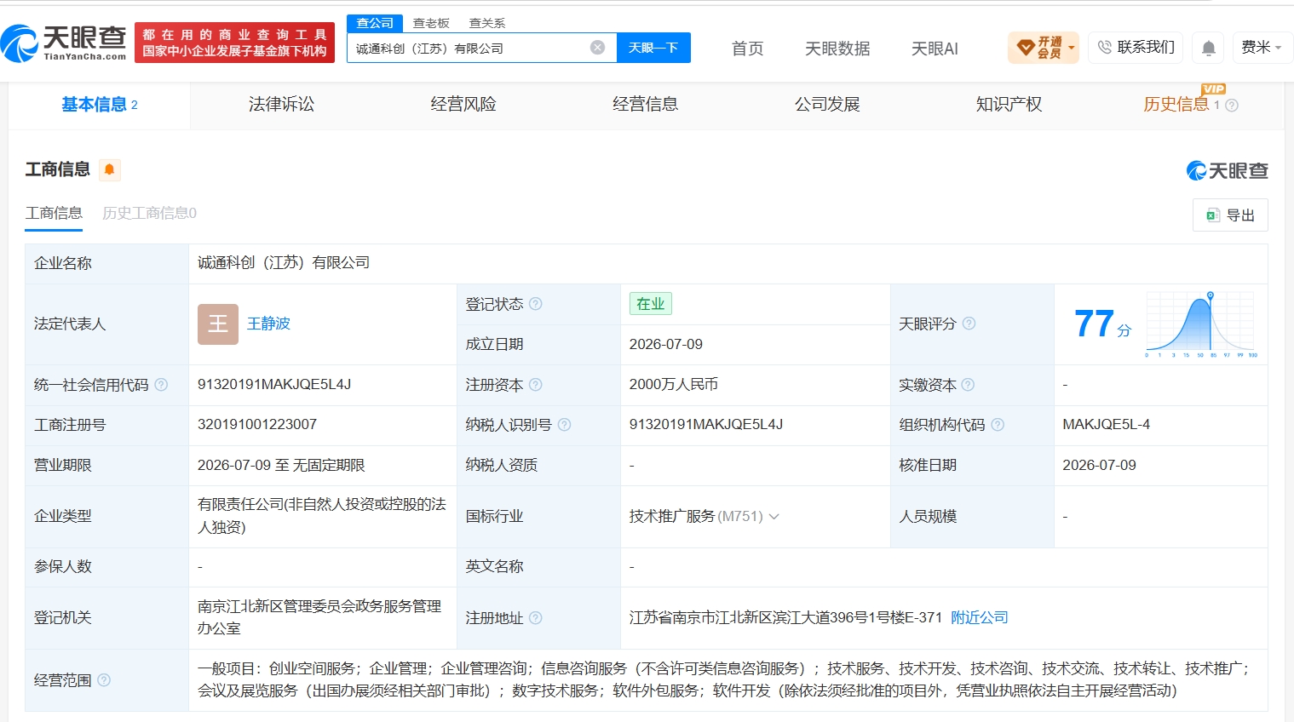Screen dimensions: 1294x722
Task: Click the orange monitoring bell next to 工商信息
Action: coord(110,169)
